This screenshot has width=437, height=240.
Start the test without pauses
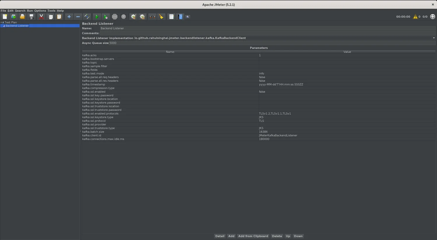point(105,17)
